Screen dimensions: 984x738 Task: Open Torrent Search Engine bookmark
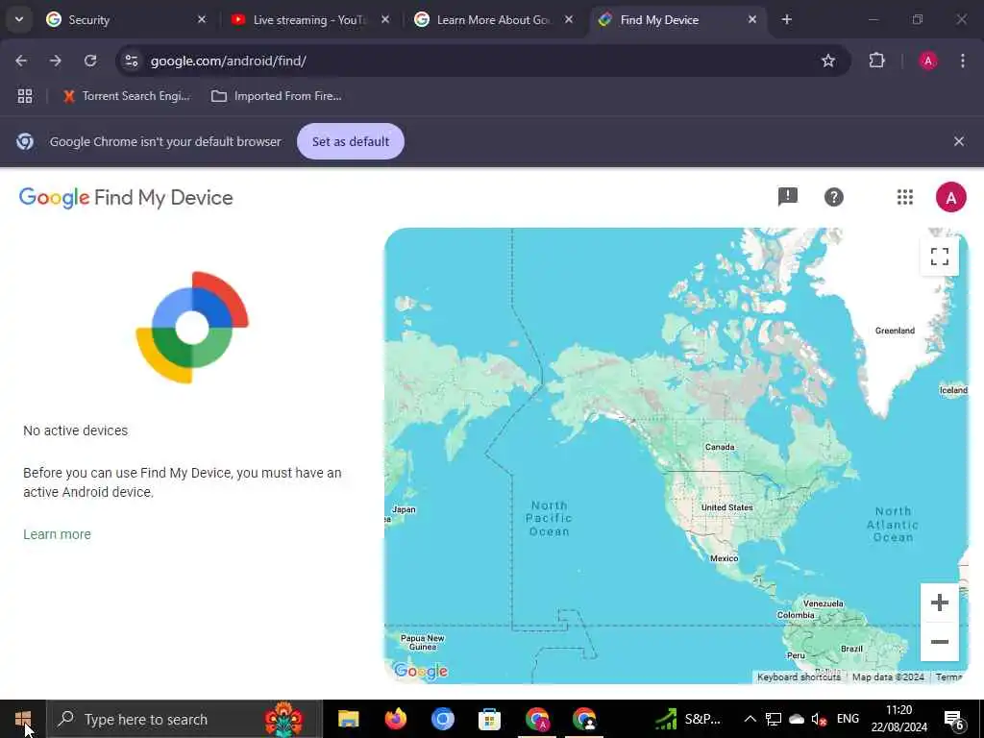pyautogui.click(x=126, y=96)
